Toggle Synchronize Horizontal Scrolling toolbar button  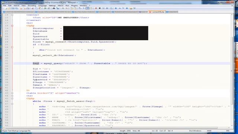click(75, 8)
